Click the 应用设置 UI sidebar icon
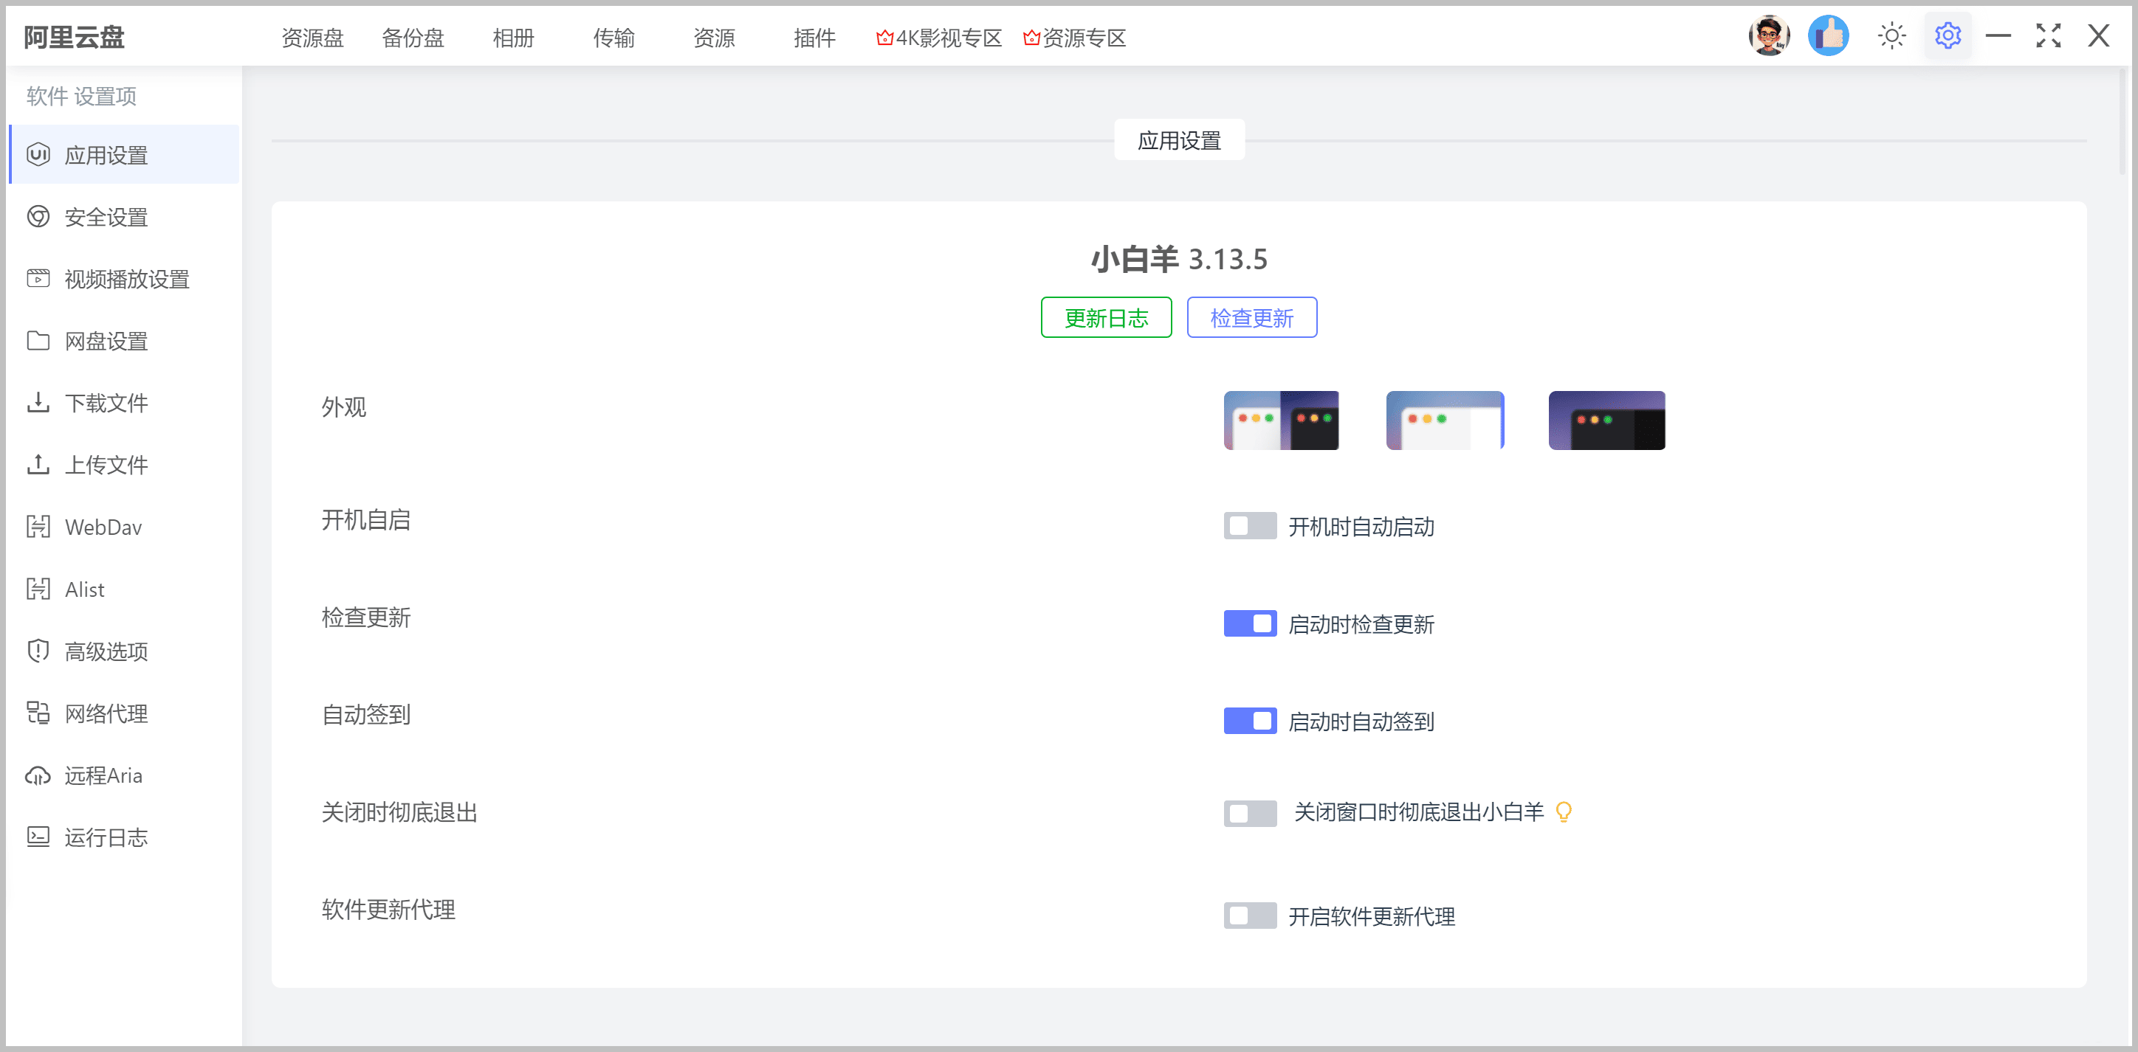The width and height of the screenshot is (2138, 1052). point(38,154)
